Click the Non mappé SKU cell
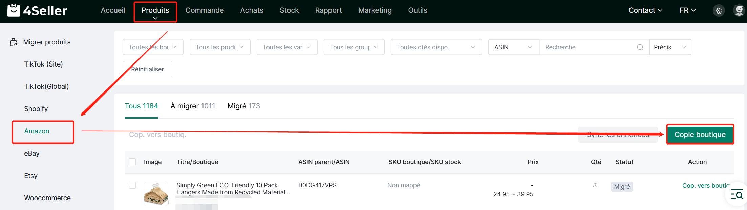This screenshot has width=747, height=210. click(x=404, y=185)
